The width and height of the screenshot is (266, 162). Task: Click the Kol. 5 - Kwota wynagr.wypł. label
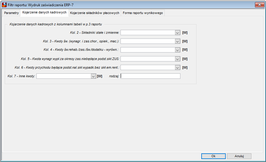coord(70,59)
